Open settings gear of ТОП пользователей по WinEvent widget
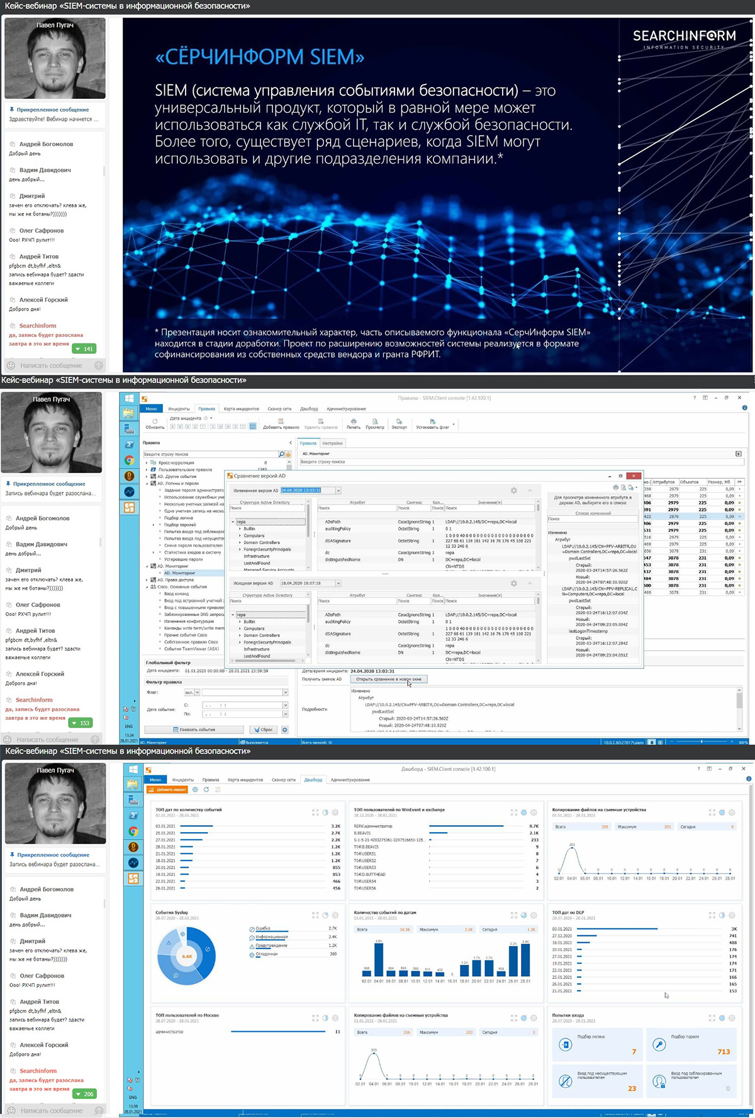 [534, 813]
